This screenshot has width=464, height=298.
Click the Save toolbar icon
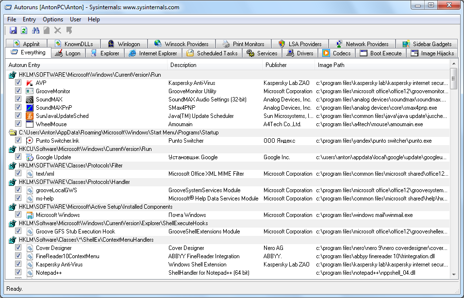(x=13, y=30)
